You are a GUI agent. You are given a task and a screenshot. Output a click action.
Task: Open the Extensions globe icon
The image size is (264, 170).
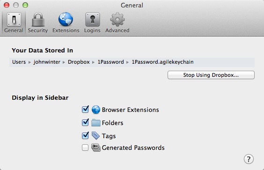pyautogui.click(x=66, y=19)
